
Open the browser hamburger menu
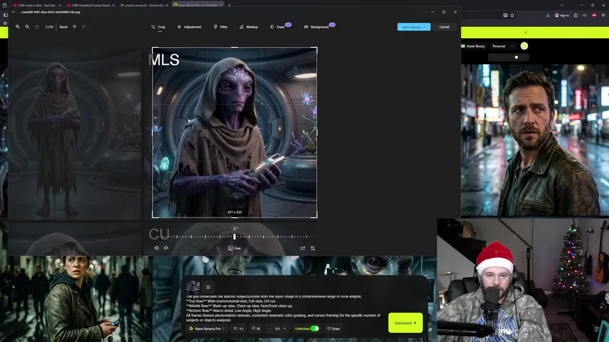tap(604, 15)
